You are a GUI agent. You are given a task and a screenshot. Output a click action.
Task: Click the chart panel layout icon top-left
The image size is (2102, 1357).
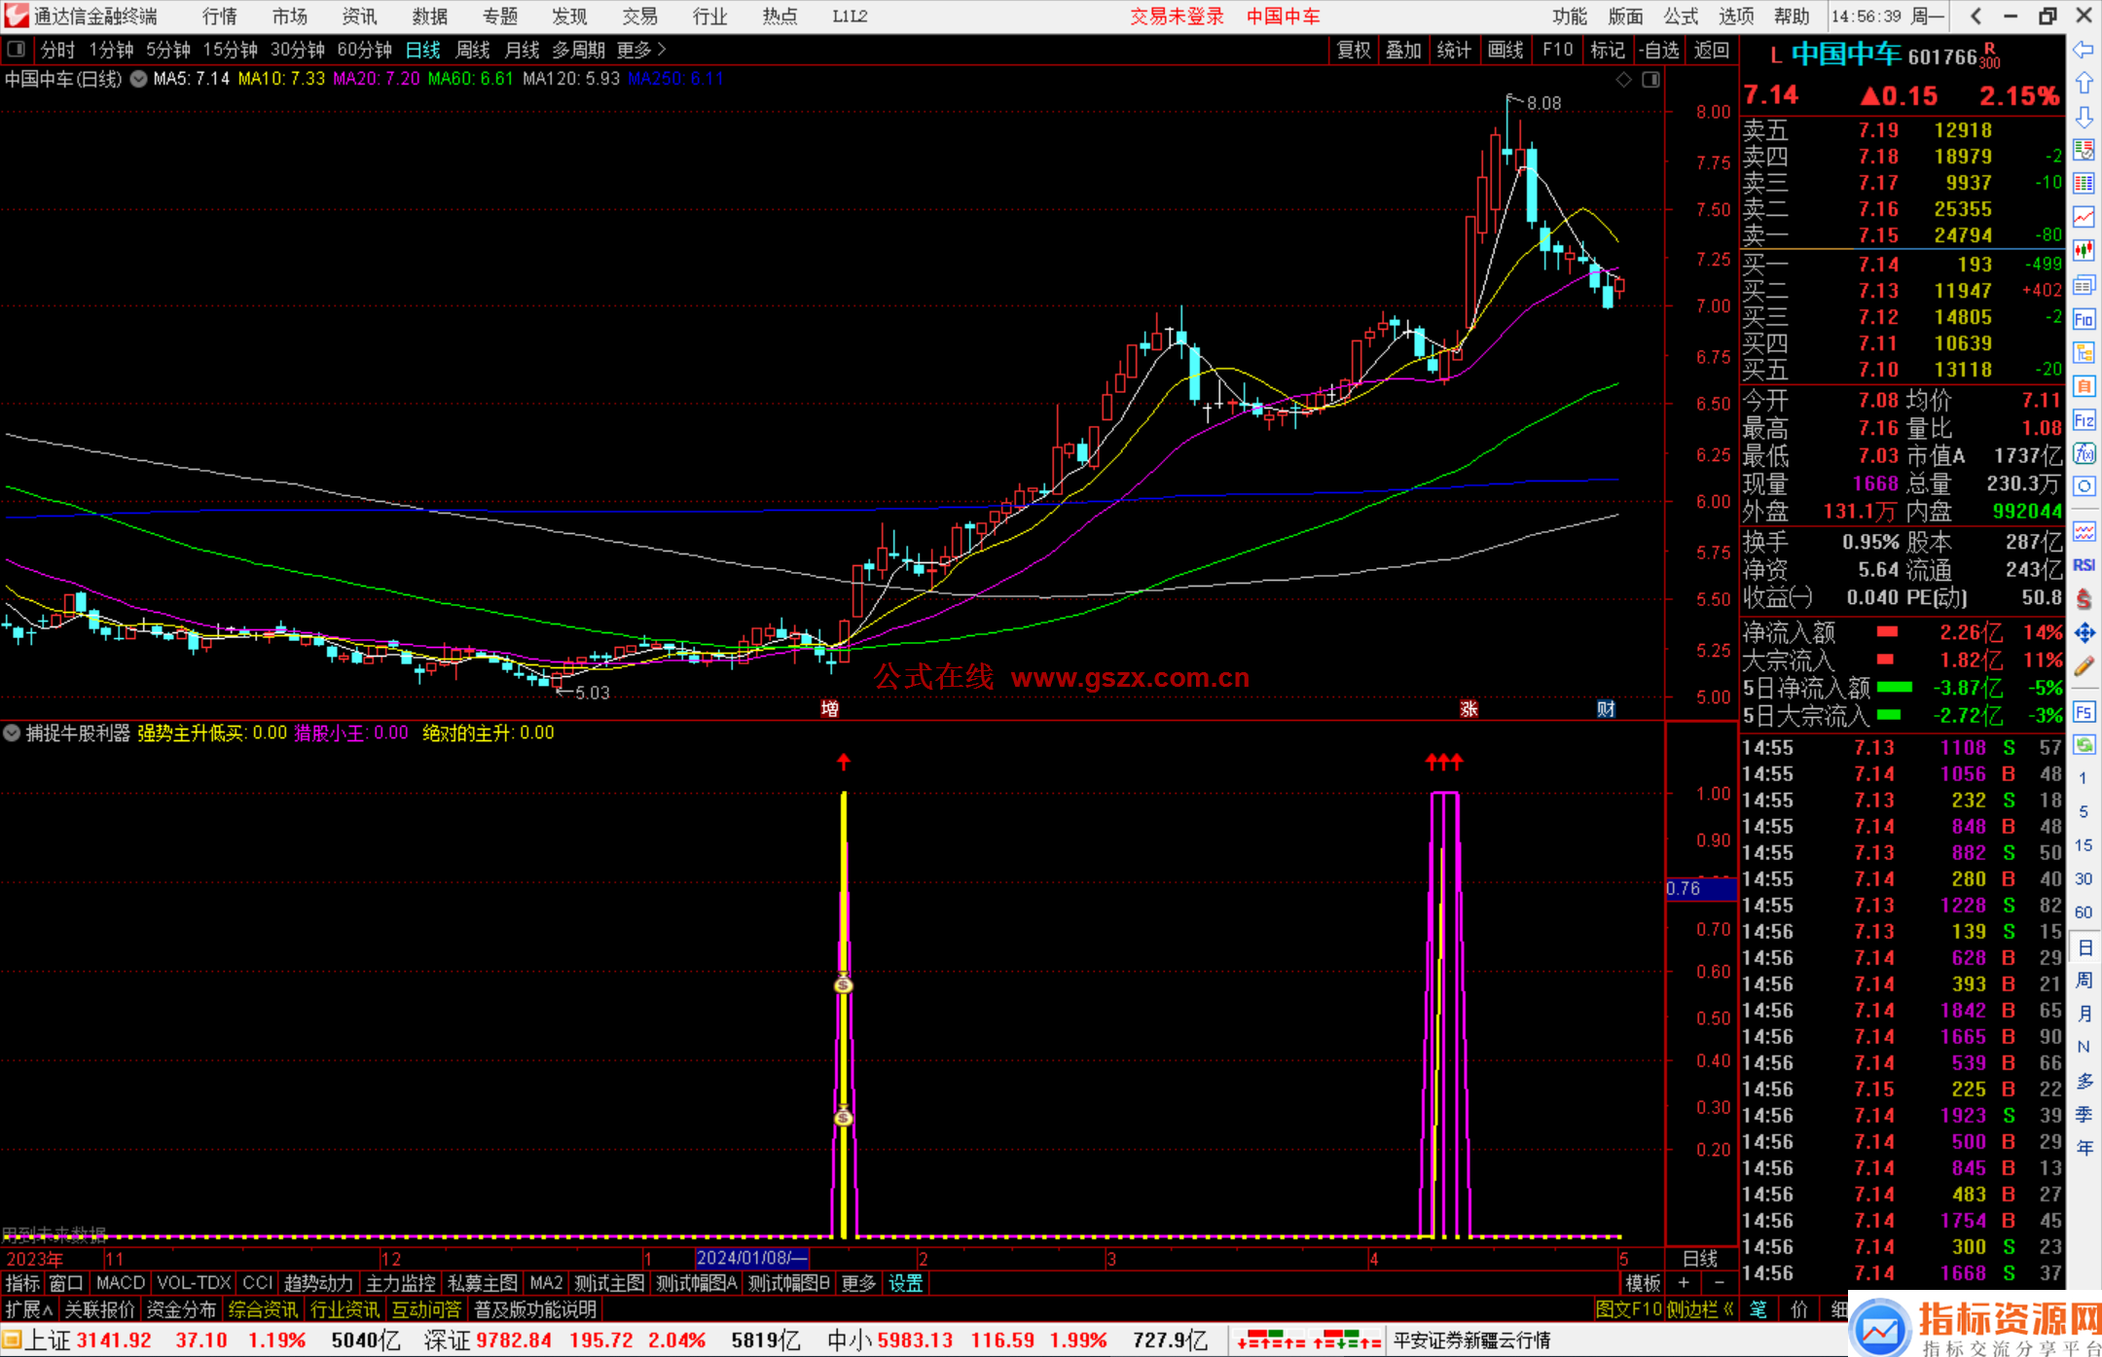coord(17,49)
